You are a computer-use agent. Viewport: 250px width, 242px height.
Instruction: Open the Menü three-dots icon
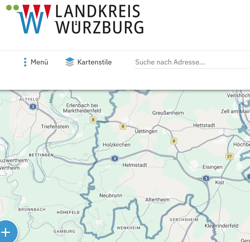pos(25,62)
